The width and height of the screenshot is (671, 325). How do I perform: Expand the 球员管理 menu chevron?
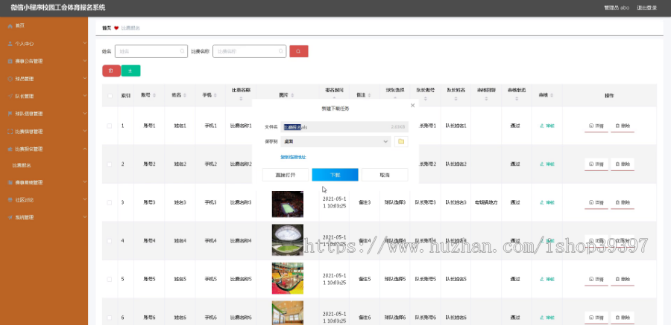(84, 79)
